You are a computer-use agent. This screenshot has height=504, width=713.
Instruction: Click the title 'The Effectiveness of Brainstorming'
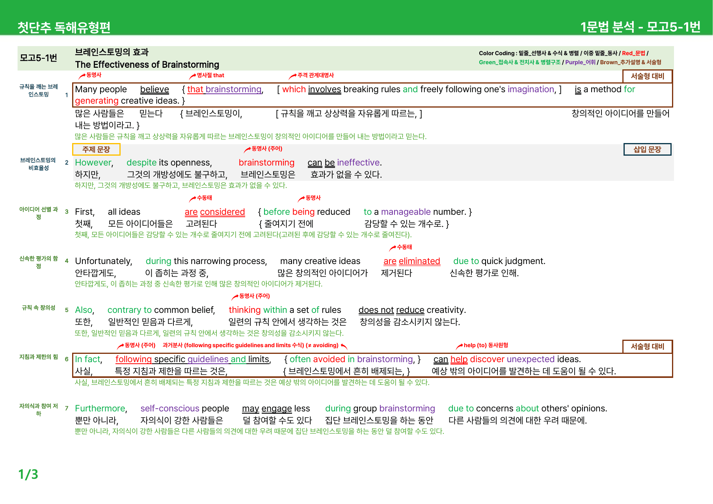[147, 65]
